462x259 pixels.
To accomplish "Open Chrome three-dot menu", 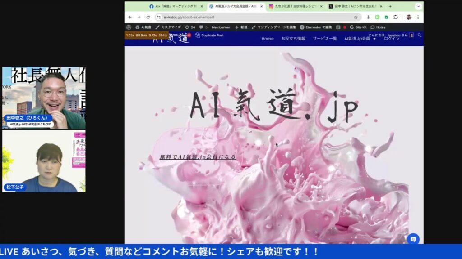I will 418,17.
